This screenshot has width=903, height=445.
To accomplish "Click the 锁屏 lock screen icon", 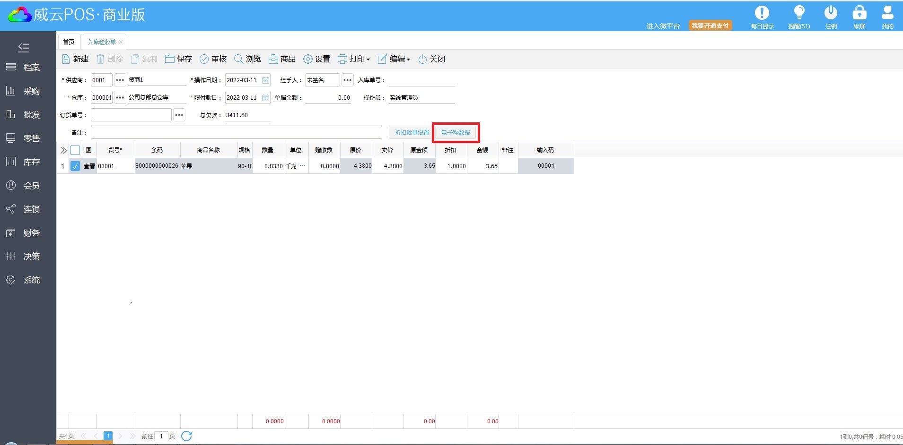I will (859, 13).
